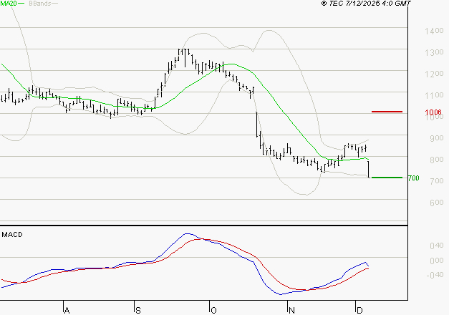Click the BBands legend label

click(40, 4)
